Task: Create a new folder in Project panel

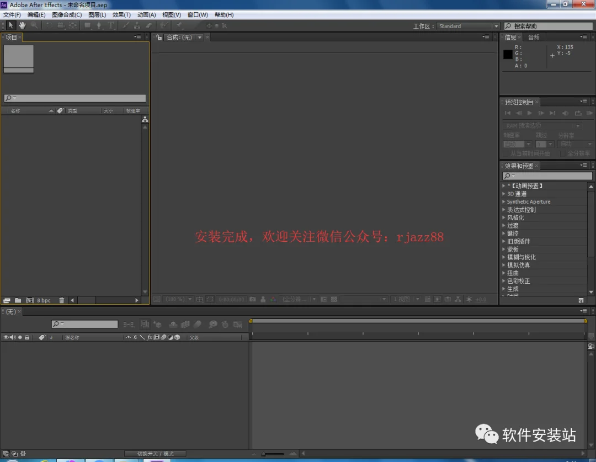Action: coord(18,300)
